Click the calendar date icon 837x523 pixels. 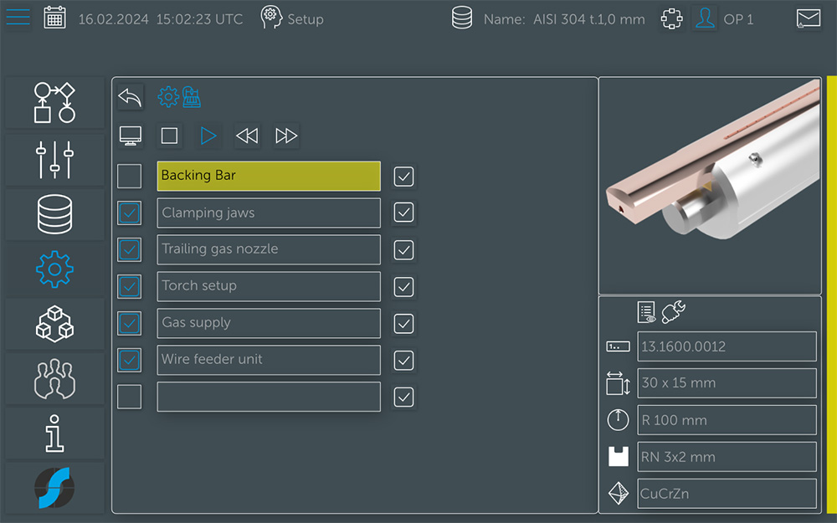pyautogui.click(x=54, y=18)
